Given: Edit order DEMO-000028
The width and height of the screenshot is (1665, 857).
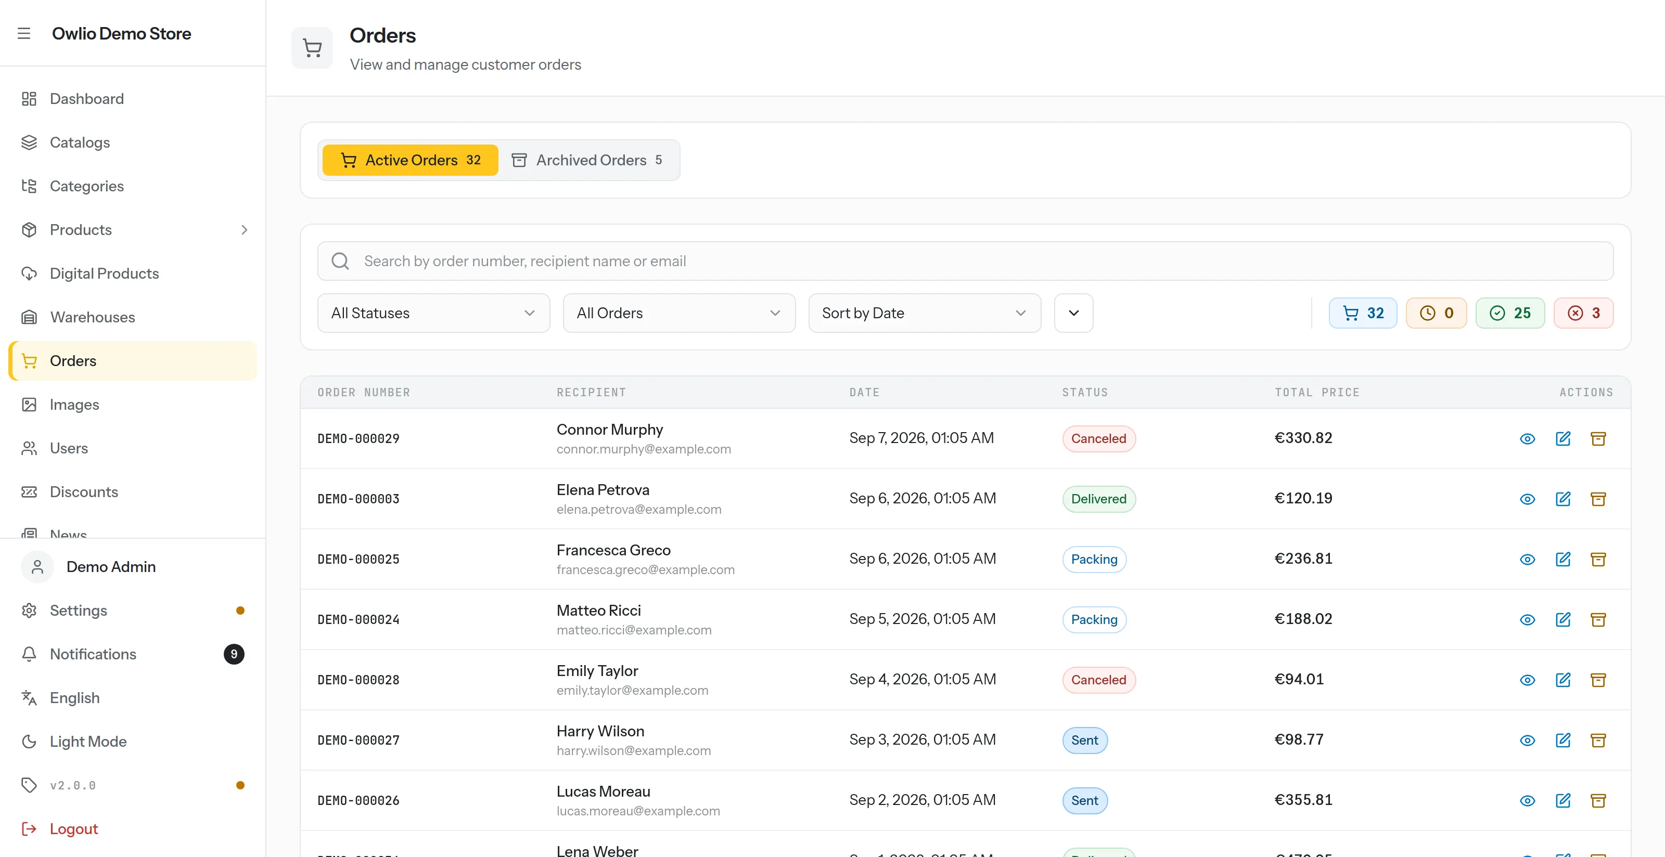Looking at the screenshot, I should pyautogui.click(x=1563, y=680).
